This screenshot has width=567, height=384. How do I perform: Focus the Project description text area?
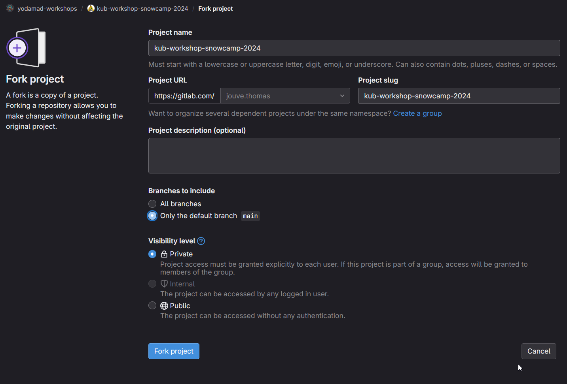pyautogui.click(x=354, y=156)
